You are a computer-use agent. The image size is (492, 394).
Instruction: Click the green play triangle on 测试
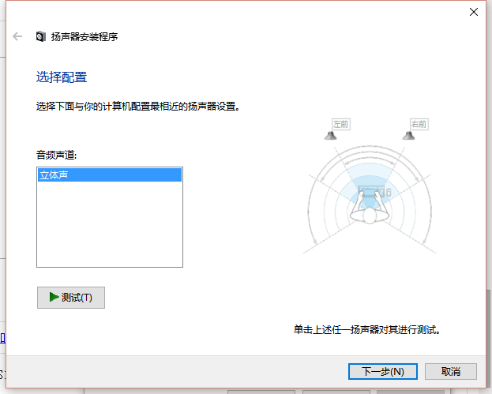pyautogui.click(x=54, y=297)
